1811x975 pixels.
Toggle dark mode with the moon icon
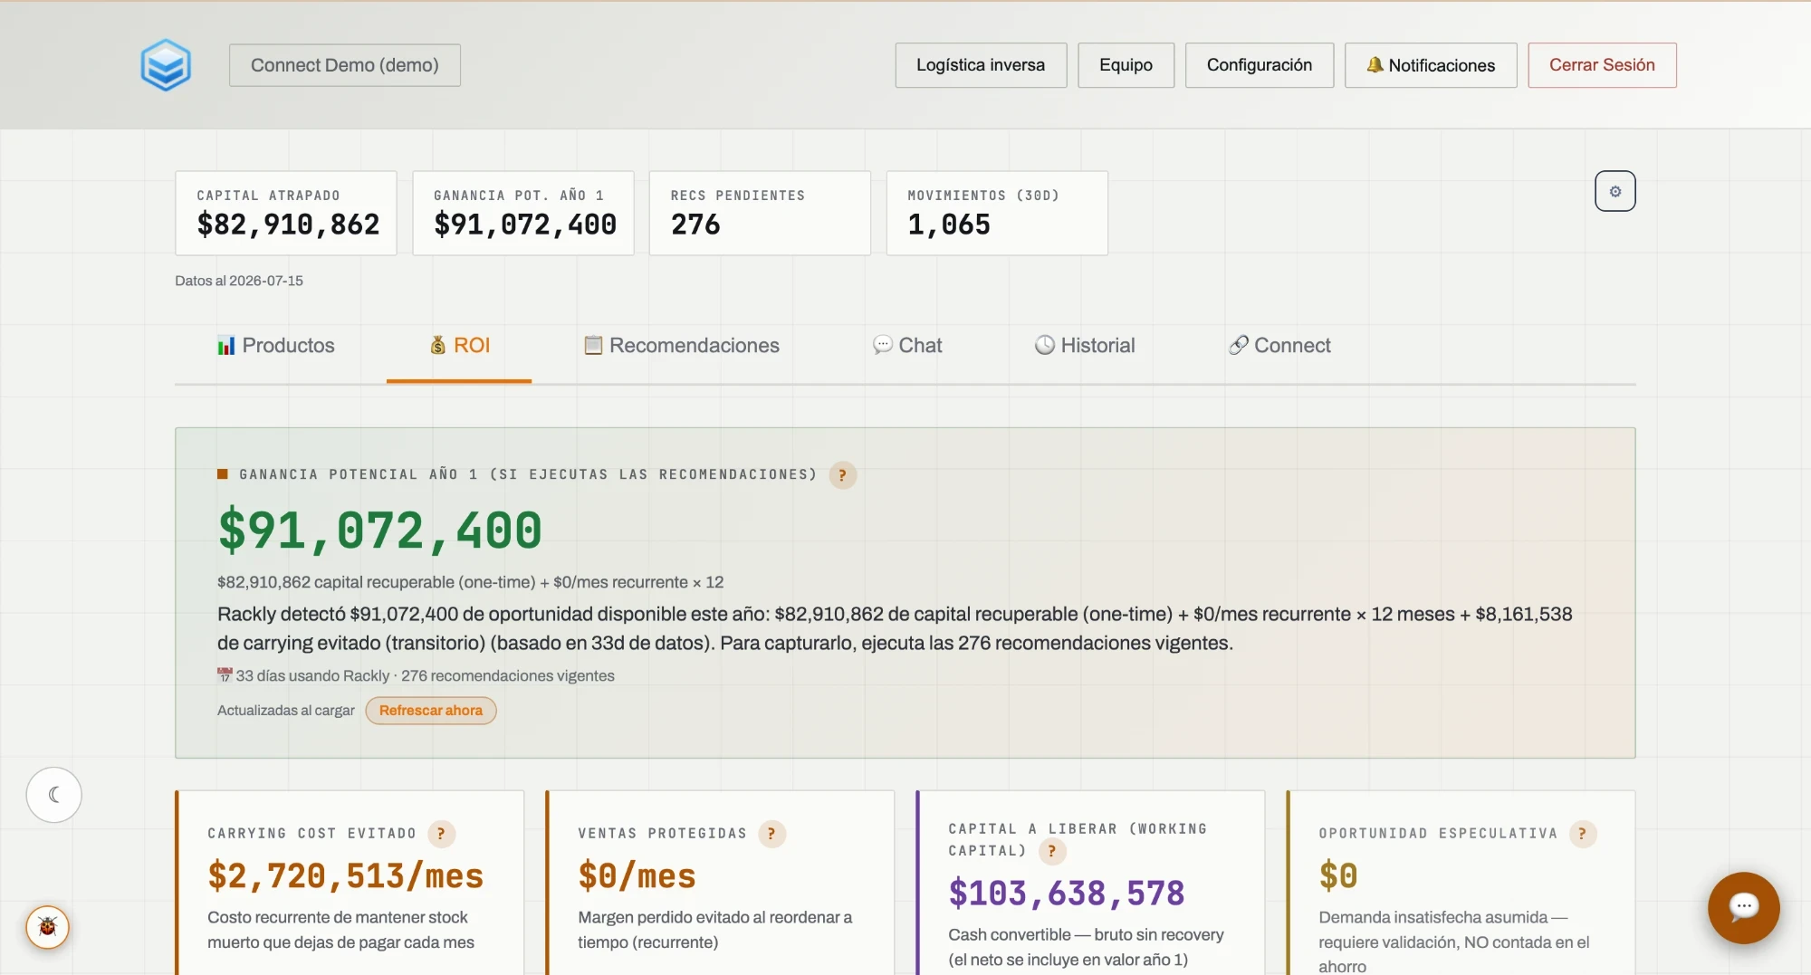coord(54,795)
